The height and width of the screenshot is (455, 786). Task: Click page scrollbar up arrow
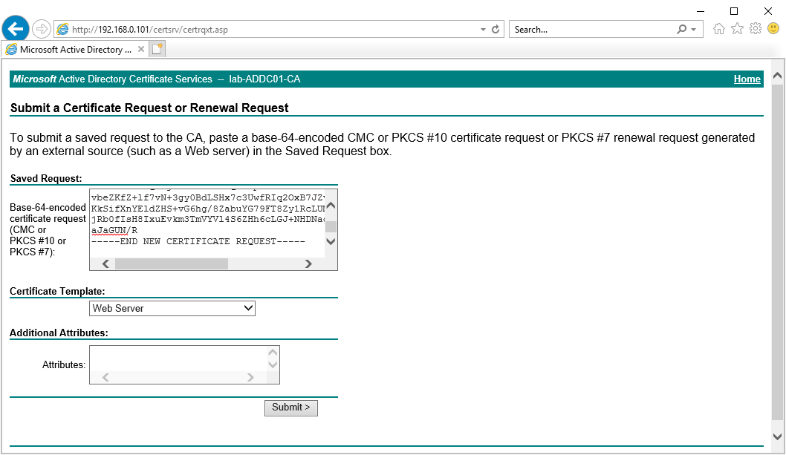[778, 76]
